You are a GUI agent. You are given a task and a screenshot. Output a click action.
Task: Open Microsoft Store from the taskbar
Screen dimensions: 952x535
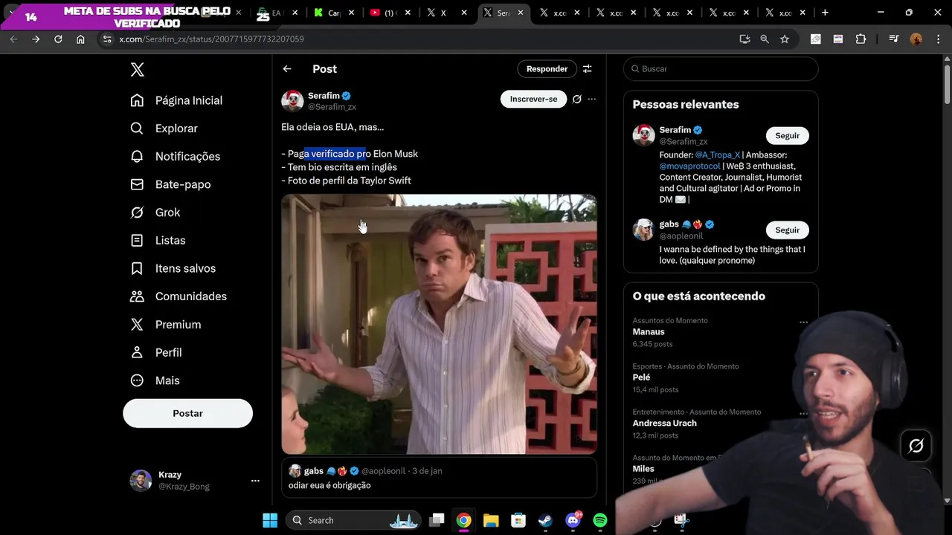(x=518, y=520)
